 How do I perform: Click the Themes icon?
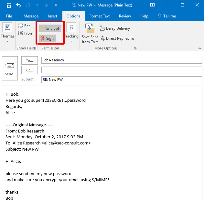[7, 27]
